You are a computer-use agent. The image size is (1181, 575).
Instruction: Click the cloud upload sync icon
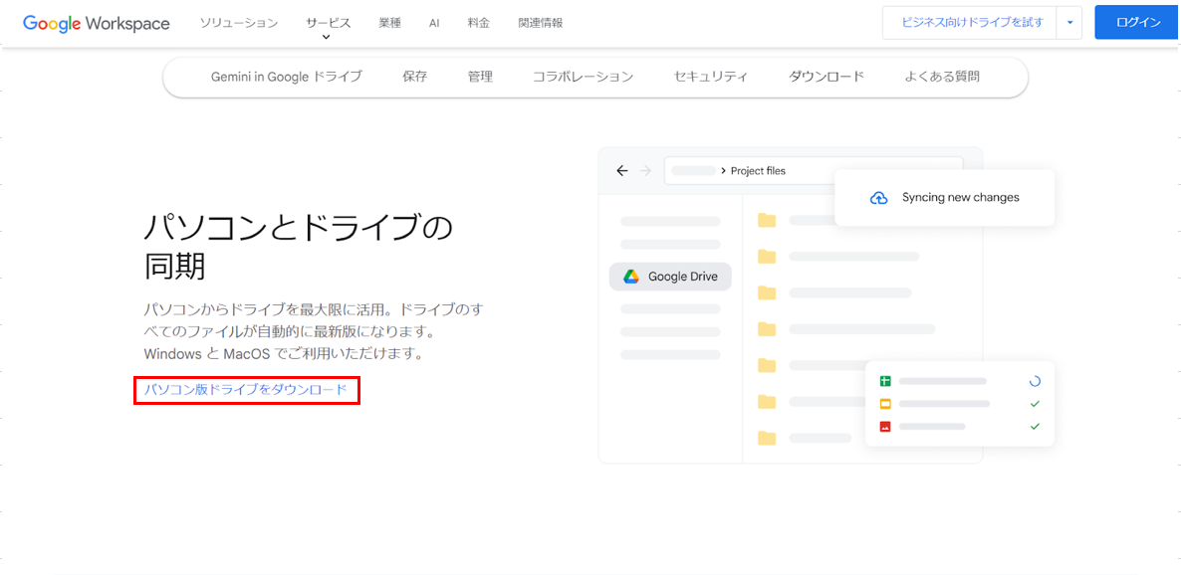coord(878,198)
